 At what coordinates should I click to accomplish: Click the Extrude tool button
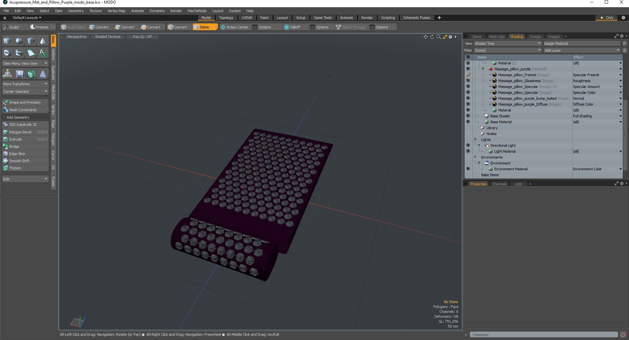point(25,139)
